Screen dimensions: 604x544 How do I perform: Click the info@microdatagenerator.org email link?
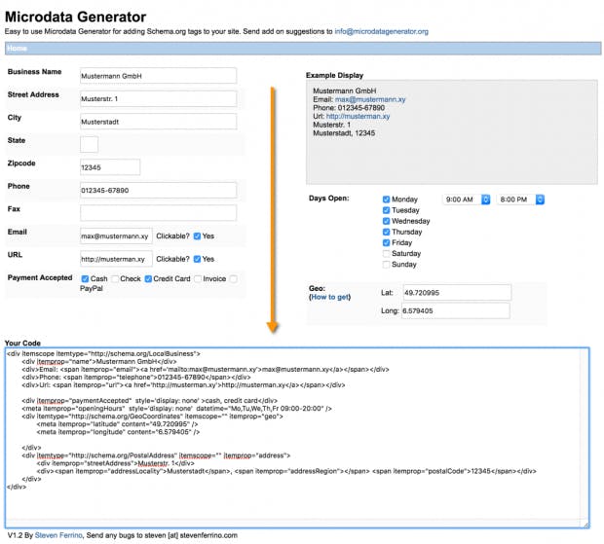coord(381,31)
